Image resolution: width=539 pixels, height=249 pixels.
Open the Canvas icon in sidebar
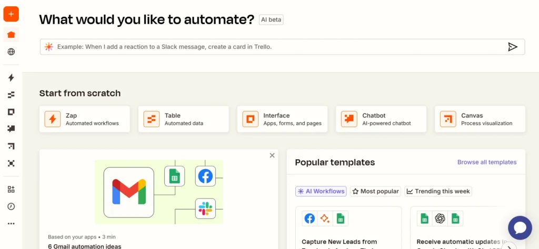click(11, 146)
